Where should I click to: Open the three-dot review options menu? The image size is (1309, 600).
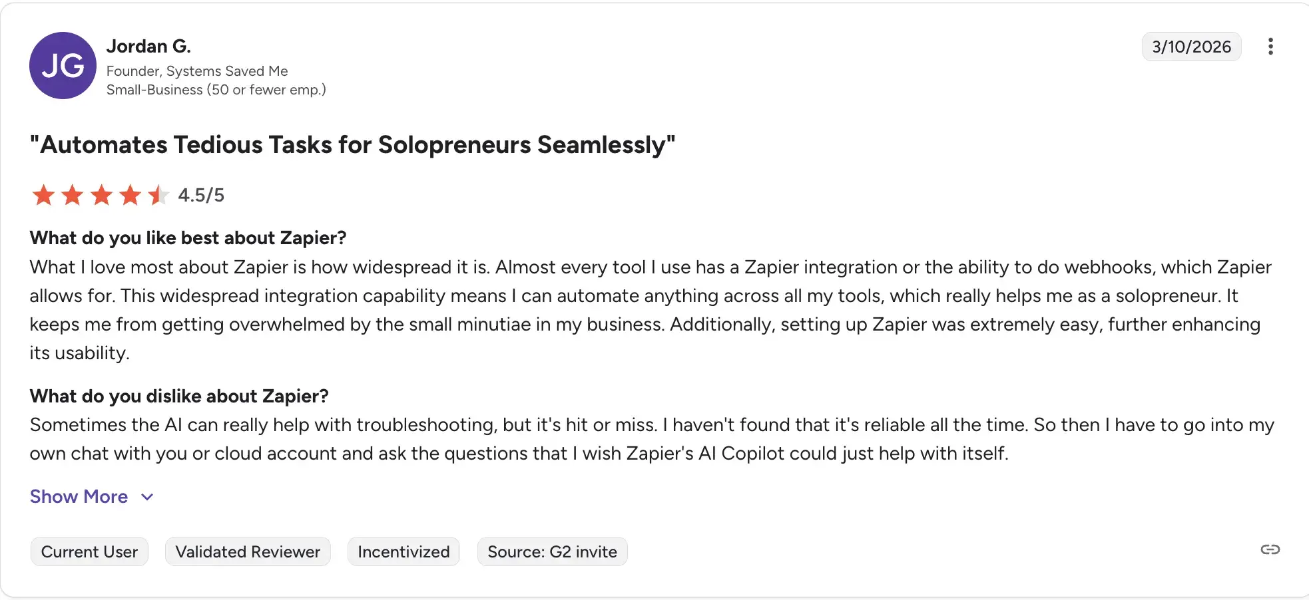[1270, 47]
